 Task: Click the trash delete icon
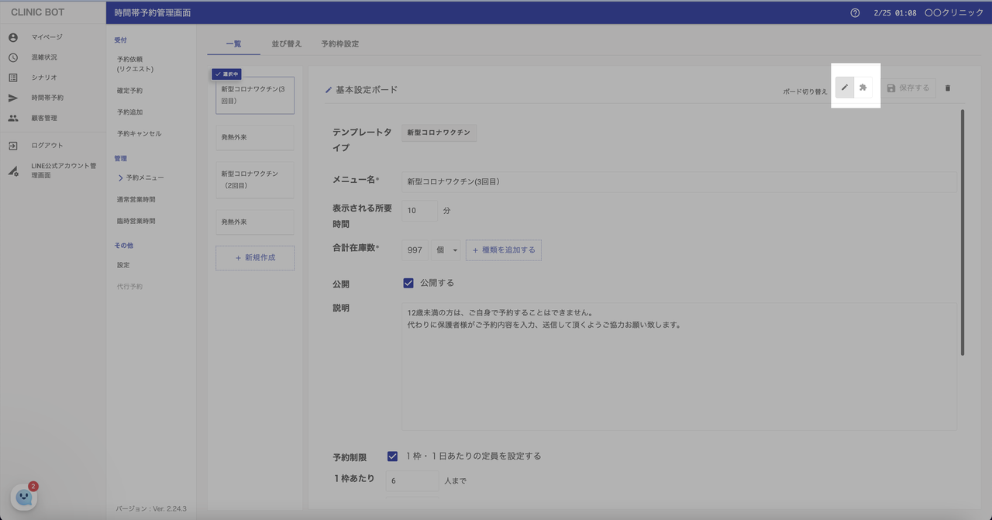(947, 88)
